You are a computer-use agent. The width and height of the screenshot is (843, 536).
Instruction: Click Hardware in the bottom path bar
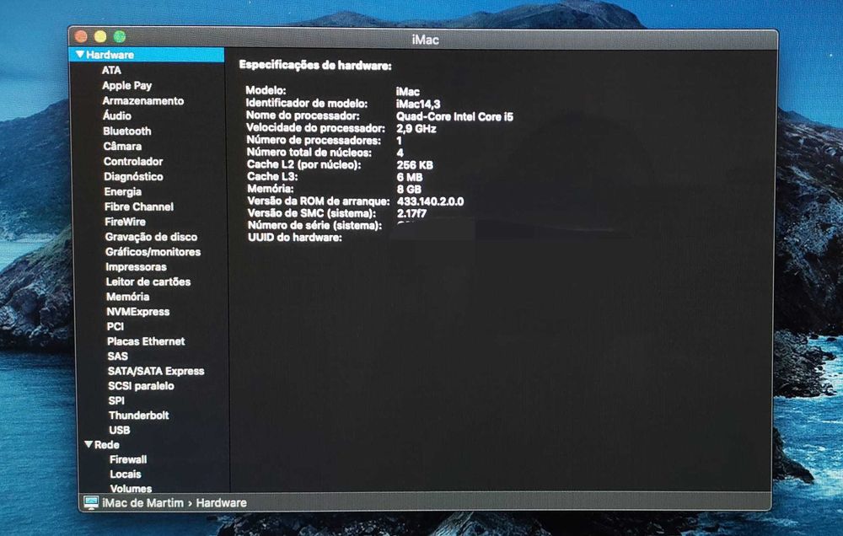pos(222,502)
